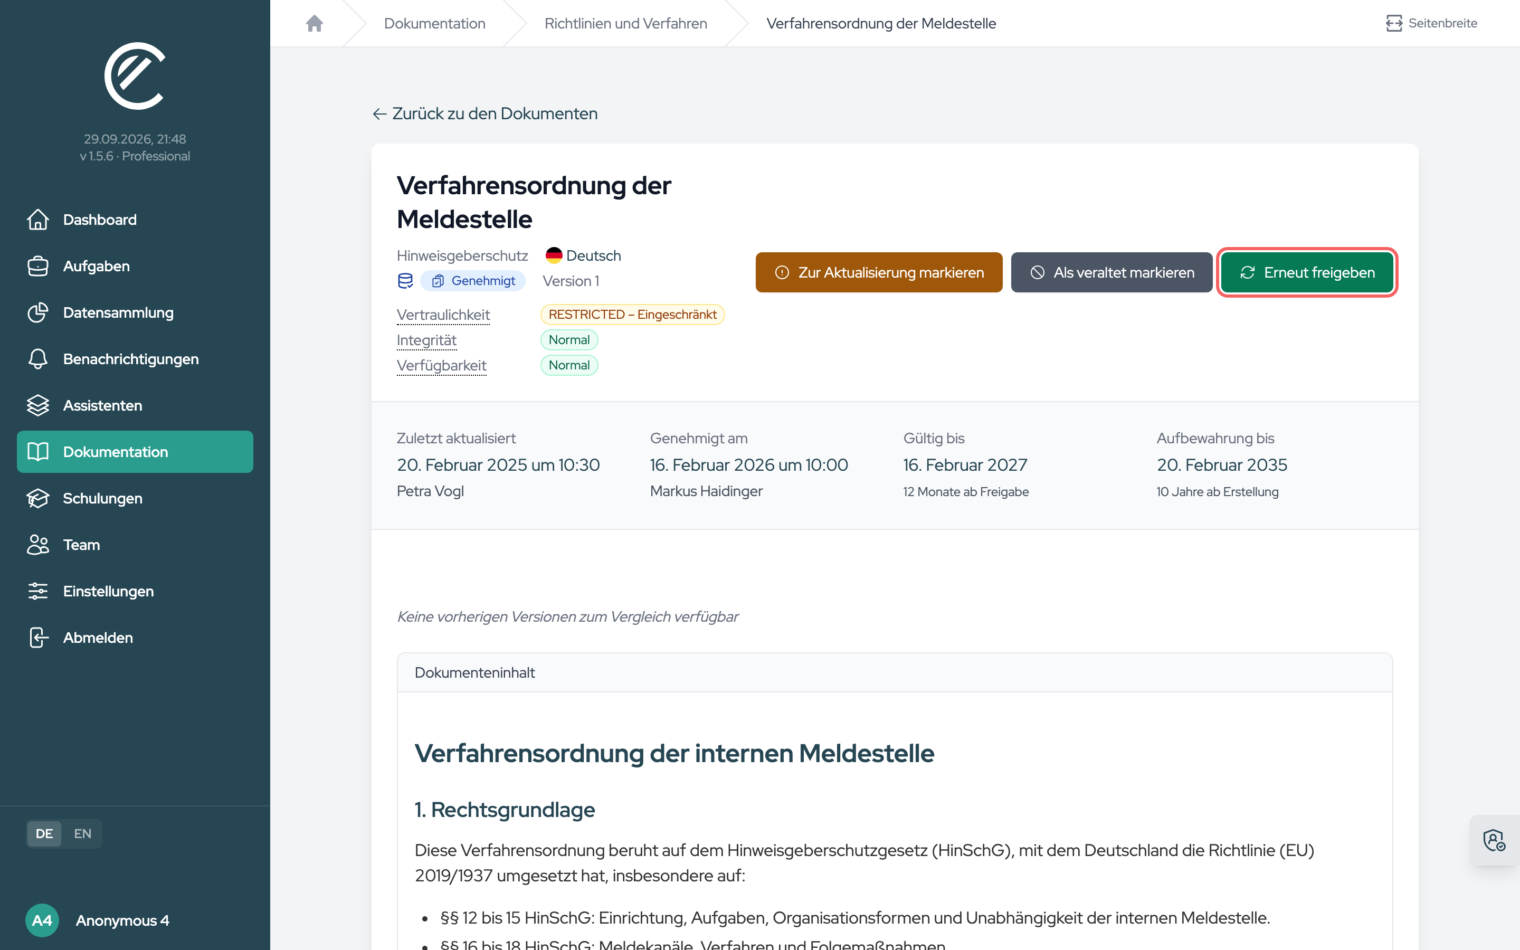This screenshot has height=950, width=1520.
Task: Click the German flag icon
Action: [x=553, y=255]
